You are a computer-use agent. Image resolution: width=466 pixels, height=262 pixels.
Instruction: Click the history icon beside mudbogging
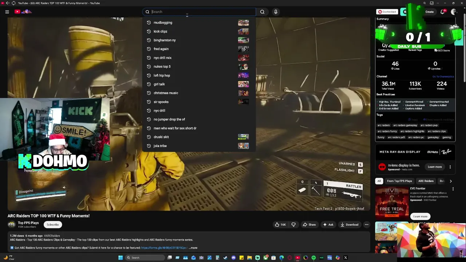(x=149, y=23)
